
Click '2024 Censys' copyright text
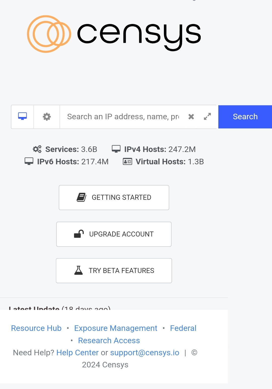105,365
